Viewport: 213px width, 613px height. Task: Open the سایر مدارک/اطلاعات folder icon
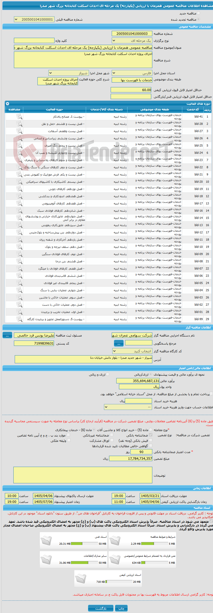point(46,559)
